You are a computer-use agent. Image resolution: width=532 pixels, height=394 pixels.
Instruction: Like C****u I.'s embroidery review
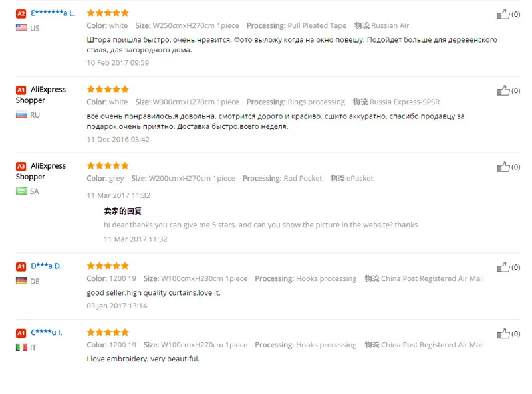tap(503, 334)
